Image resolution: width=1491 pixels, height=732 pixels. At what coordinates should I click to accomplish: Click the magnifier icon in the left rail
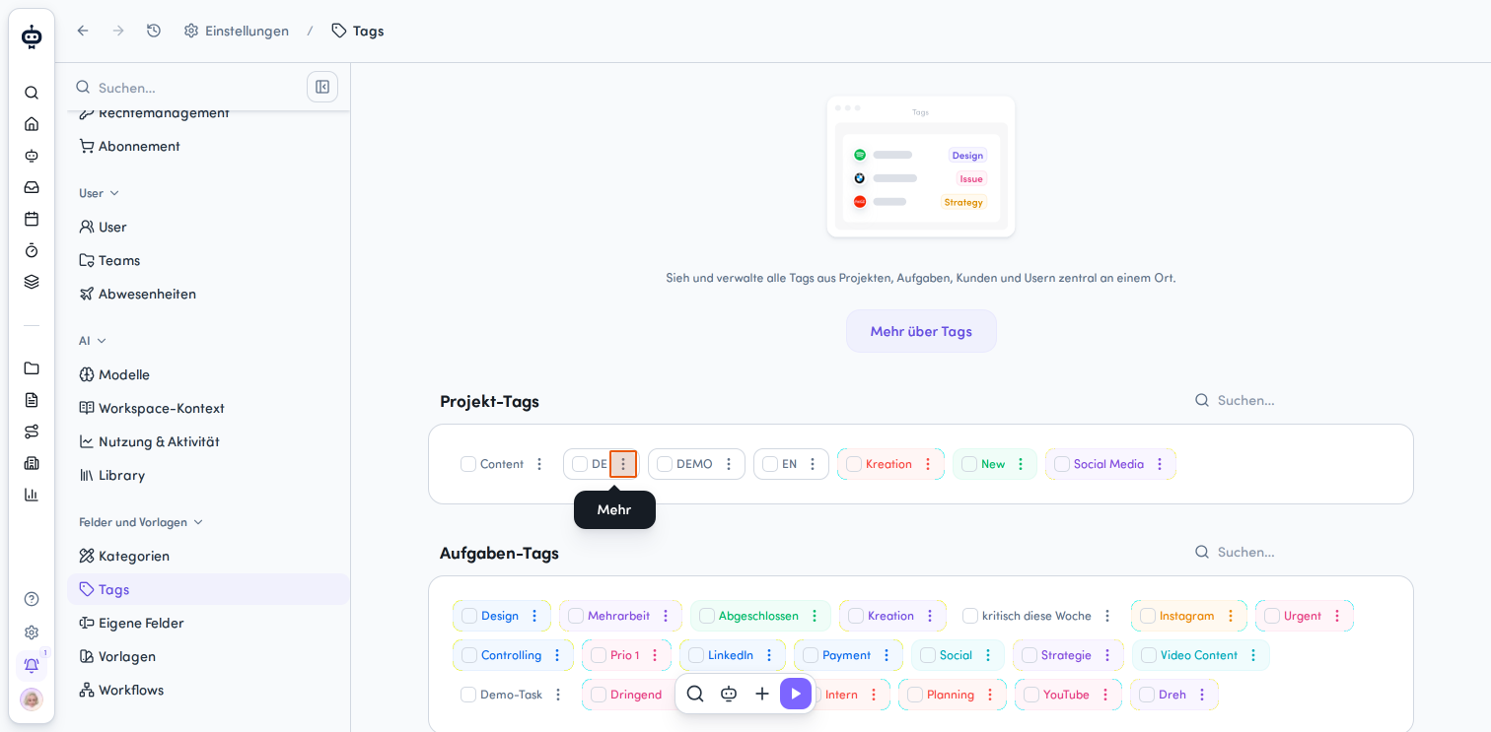(32, 93)
